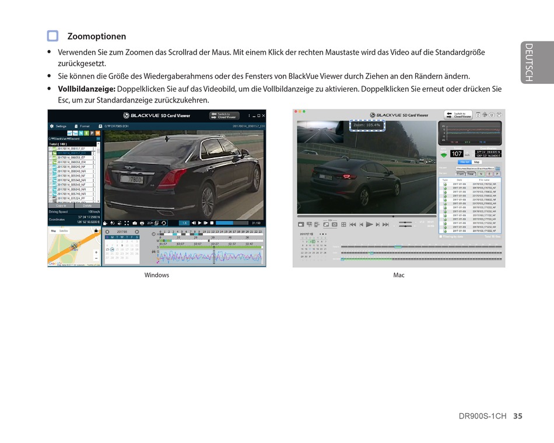Toggle the Rear camera filter in Mac viewer
The image size is (554, 443).
(471, 174)
